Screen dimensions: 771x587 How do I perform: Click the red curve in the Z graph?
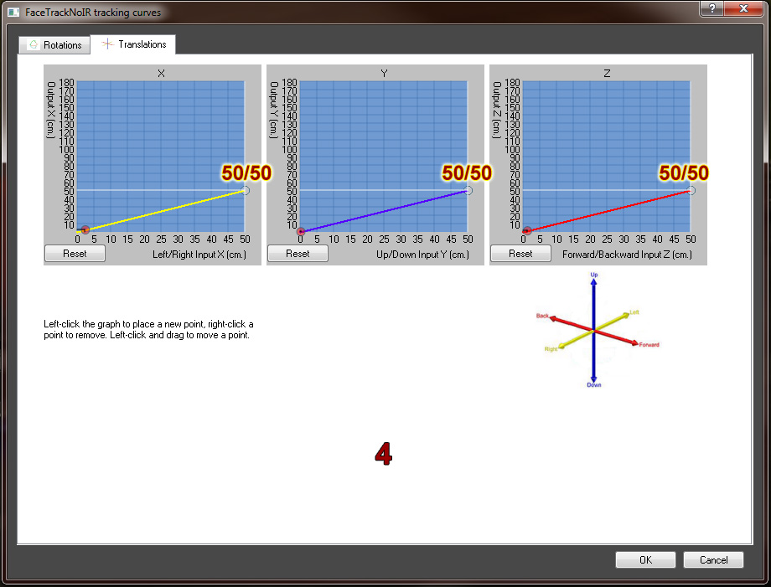coord(608,210)
